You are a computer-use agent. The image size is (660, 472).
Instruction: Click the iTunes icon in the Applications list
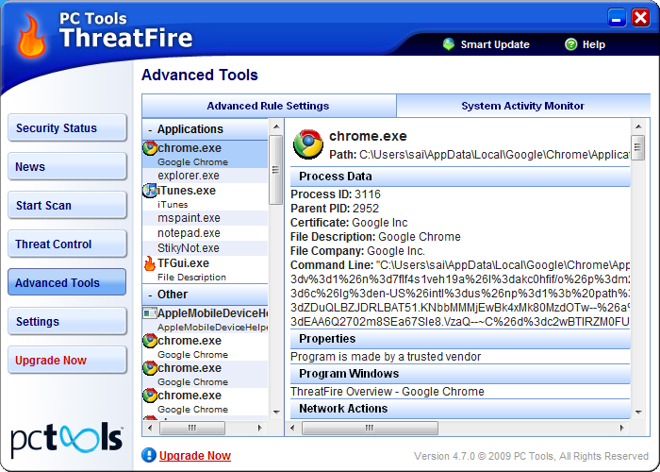tap(149, 191)
